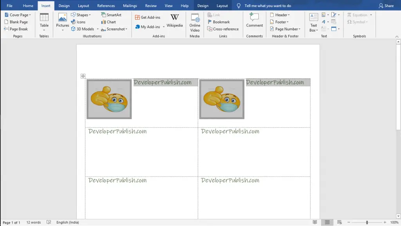Open the Mailings tab

[x=130, y=5]
